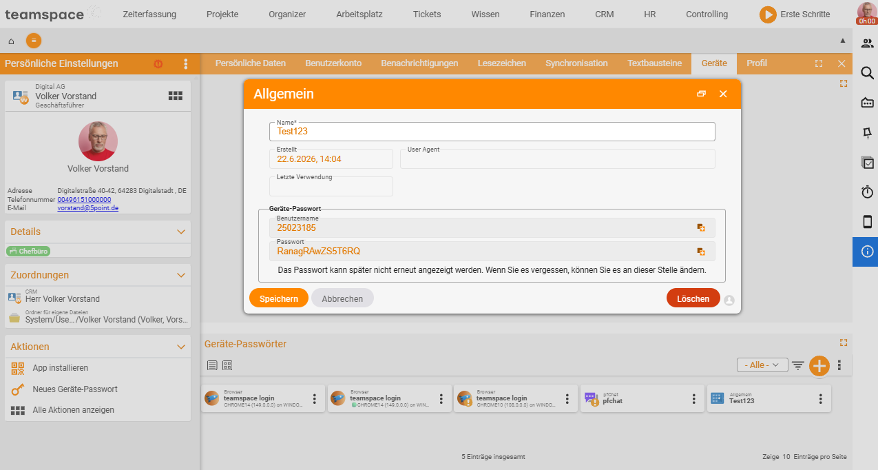The height and width of the screenshot is (470, 878).
Task: Click the filter icon in Geräte-Passwörter
Action: pos(798,365)
